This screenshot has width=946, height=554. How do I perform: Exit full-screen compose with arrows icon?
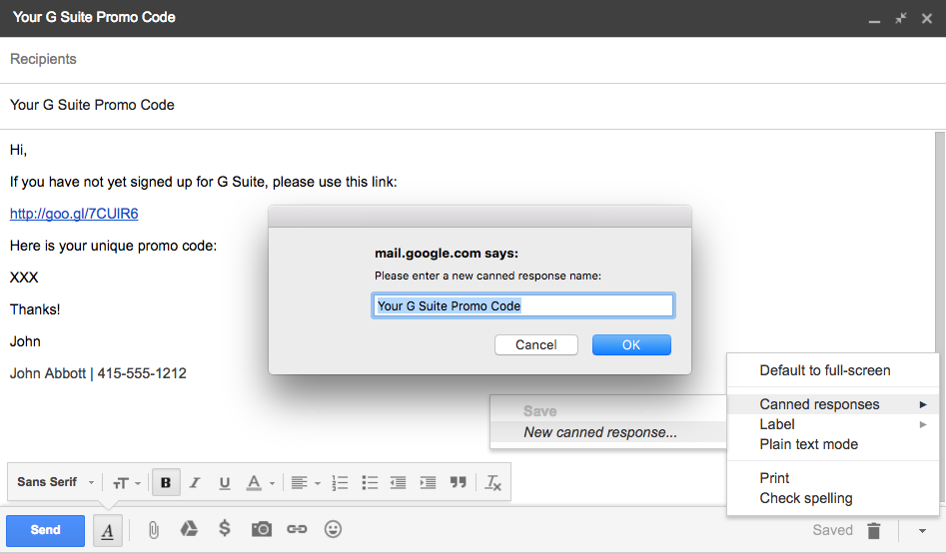pos(901,18)
